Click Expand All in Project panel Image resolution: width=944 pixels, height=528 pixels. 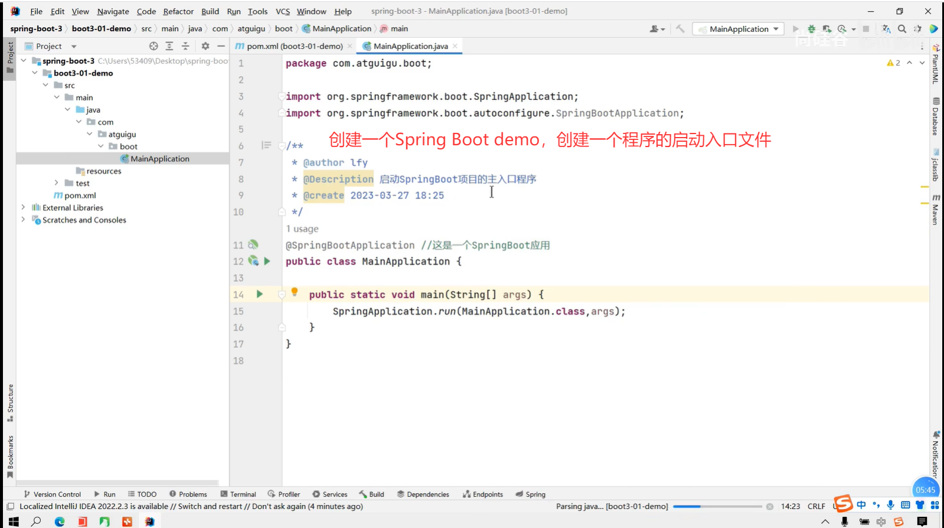point(169,46)
